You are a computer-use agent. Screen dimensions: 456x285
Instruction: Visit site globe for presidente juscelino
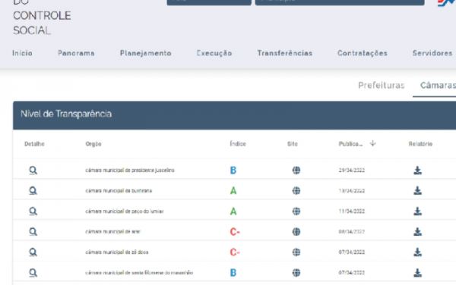[296, 171]
